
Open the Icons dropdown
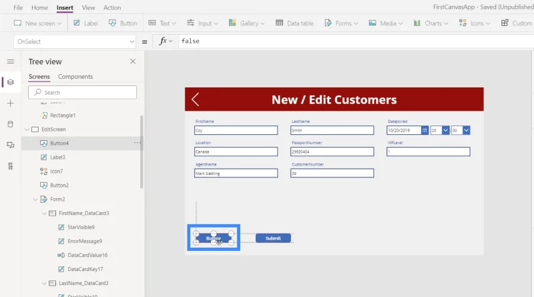(475, 23)
